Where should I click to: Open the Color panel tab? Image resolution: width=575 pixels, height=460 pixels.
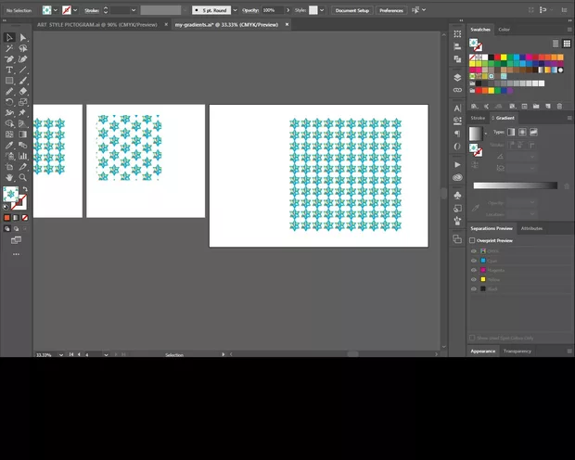(505, 30)
